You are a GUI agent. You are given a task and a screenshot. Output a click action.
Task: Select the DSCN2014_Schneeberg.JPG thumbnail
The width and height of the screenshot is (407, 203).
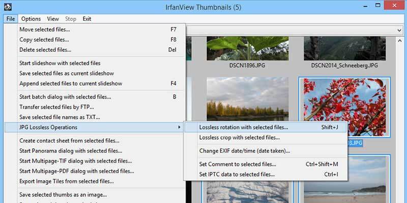point(345,48)
